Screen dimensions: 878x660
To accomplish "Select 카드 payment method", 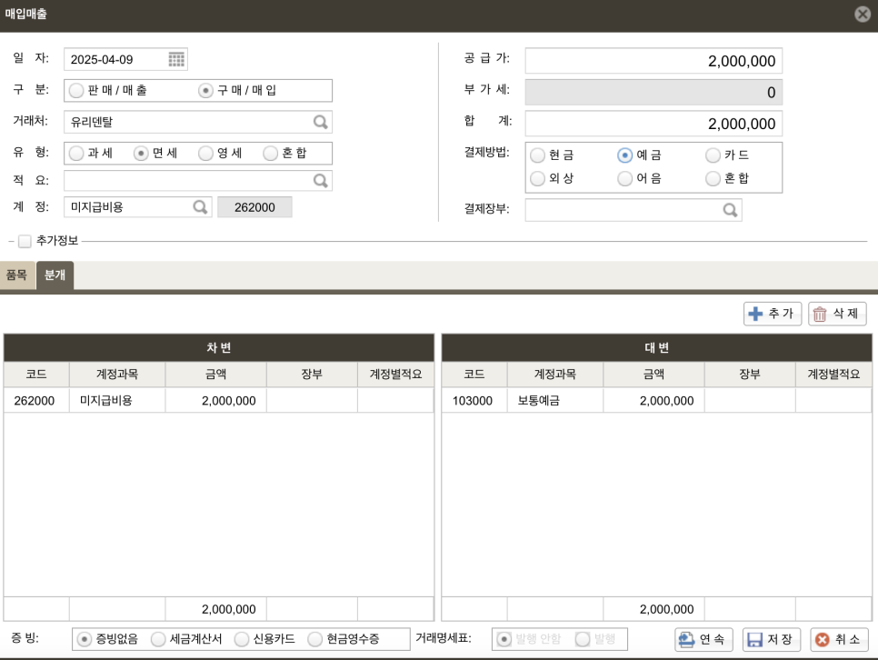I will click(713, 155).
